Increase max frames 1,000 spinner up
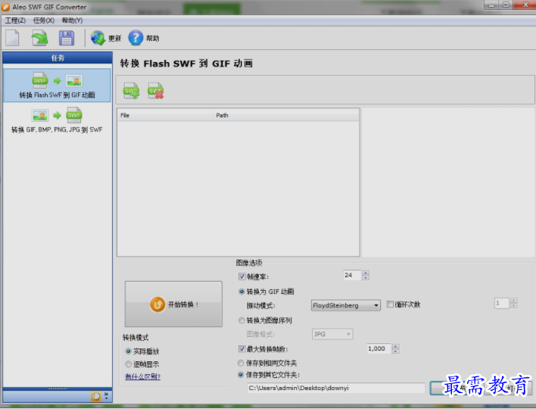This screenshot has height=409, width=536. [x=395, y=346]
